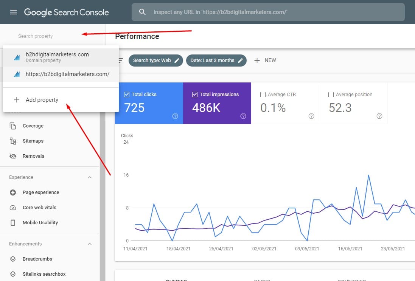Check the Average position checkbox
The width and height of the screenshot is (415, 281).
click(331, 95)
